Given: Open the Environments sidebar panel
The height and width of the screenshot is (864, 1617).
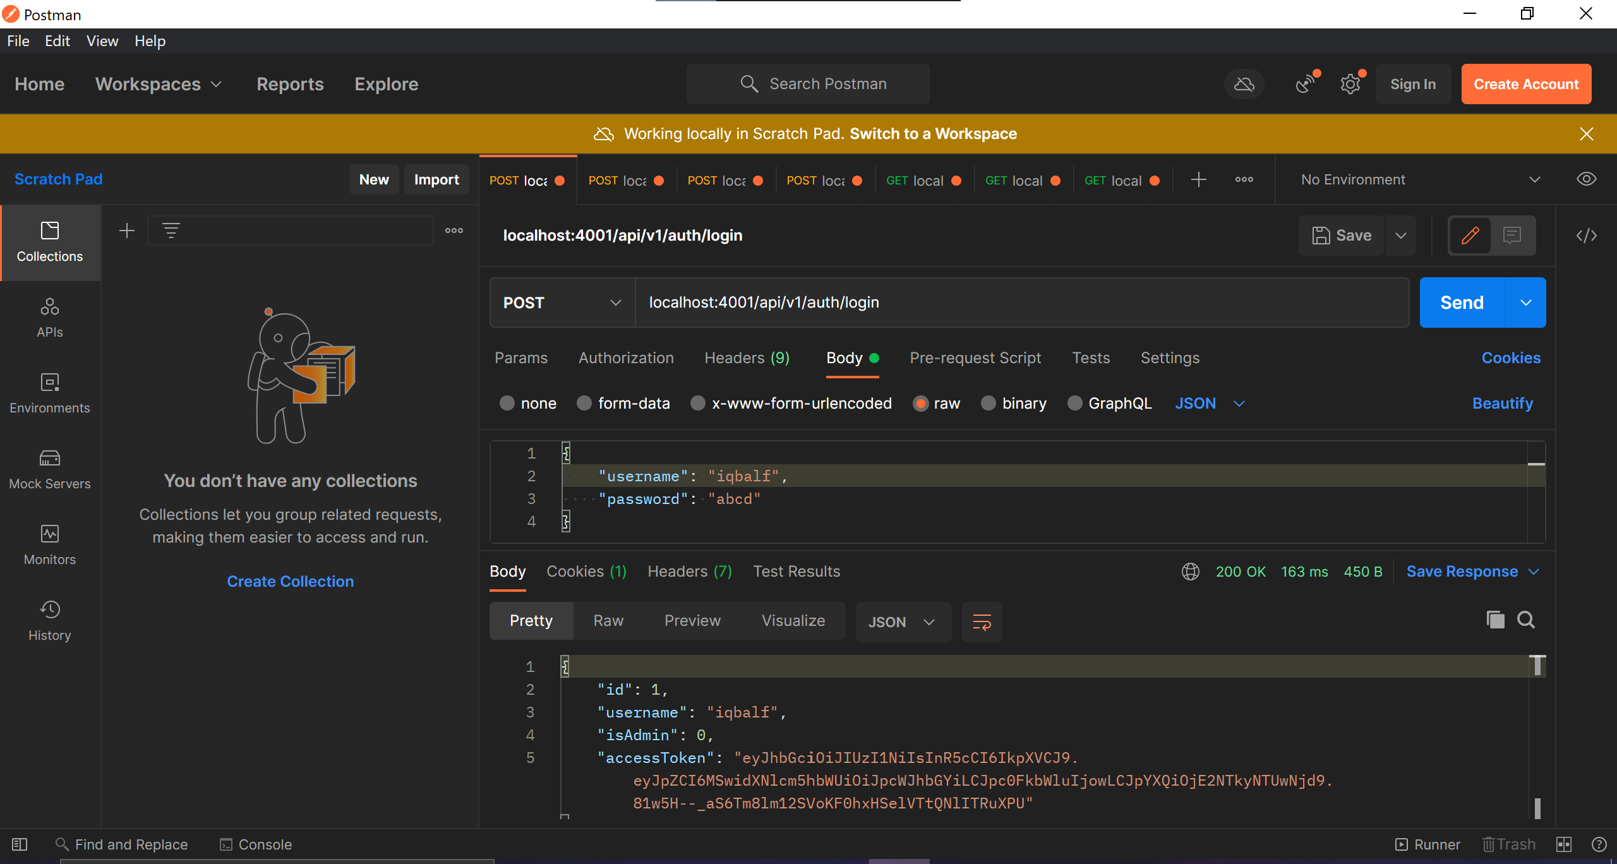Looking at the screenshot, I should pos(50,394).
